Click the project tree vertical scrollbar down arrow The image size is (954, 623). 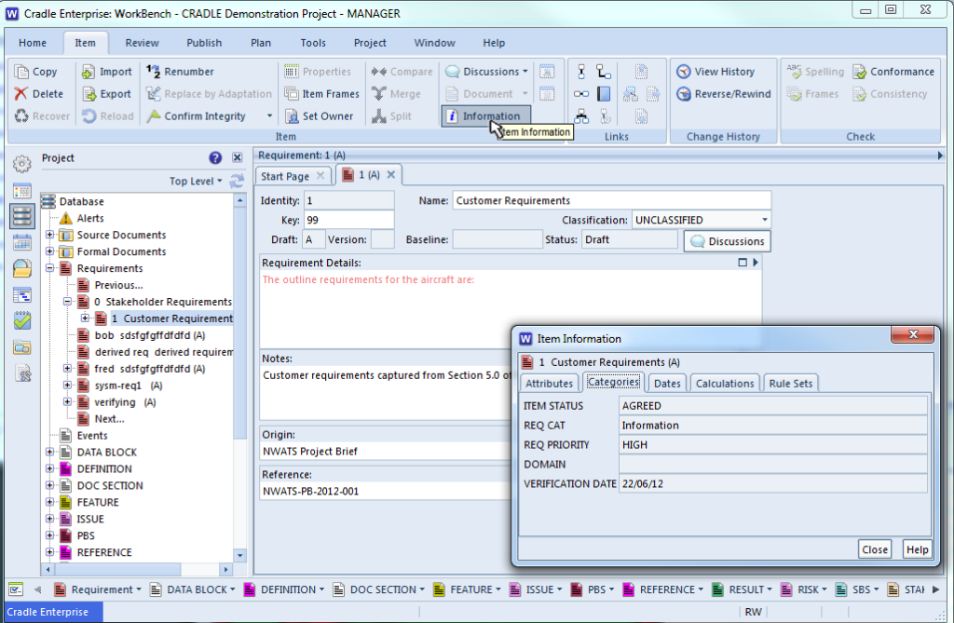pos(239,555)
